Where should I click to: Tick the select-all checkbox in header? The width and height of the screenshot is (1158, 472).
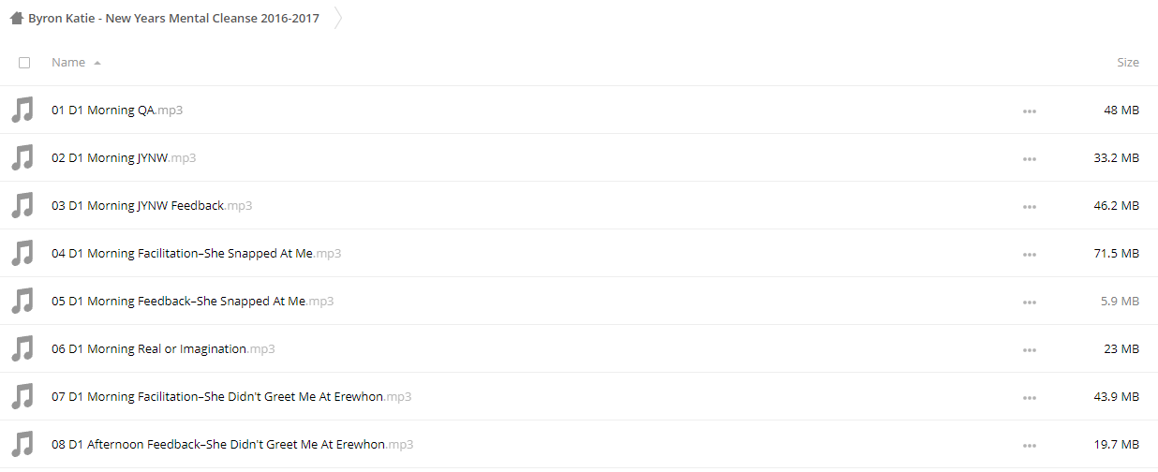click(x=24, y=63)
